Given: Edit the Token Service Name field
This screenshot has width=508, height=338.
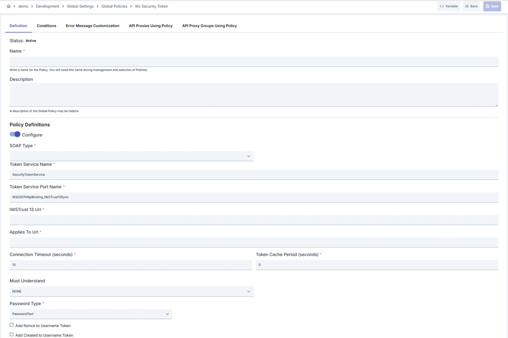Looking at the screenshot, I should 254,175.
